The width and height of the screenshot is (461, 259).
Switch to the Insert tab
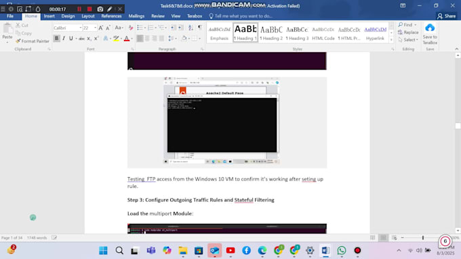tap(49, 16)
